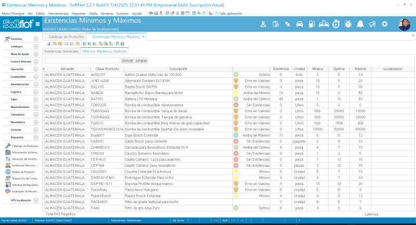Click the settings gear icon in header

tap(385, 24)
